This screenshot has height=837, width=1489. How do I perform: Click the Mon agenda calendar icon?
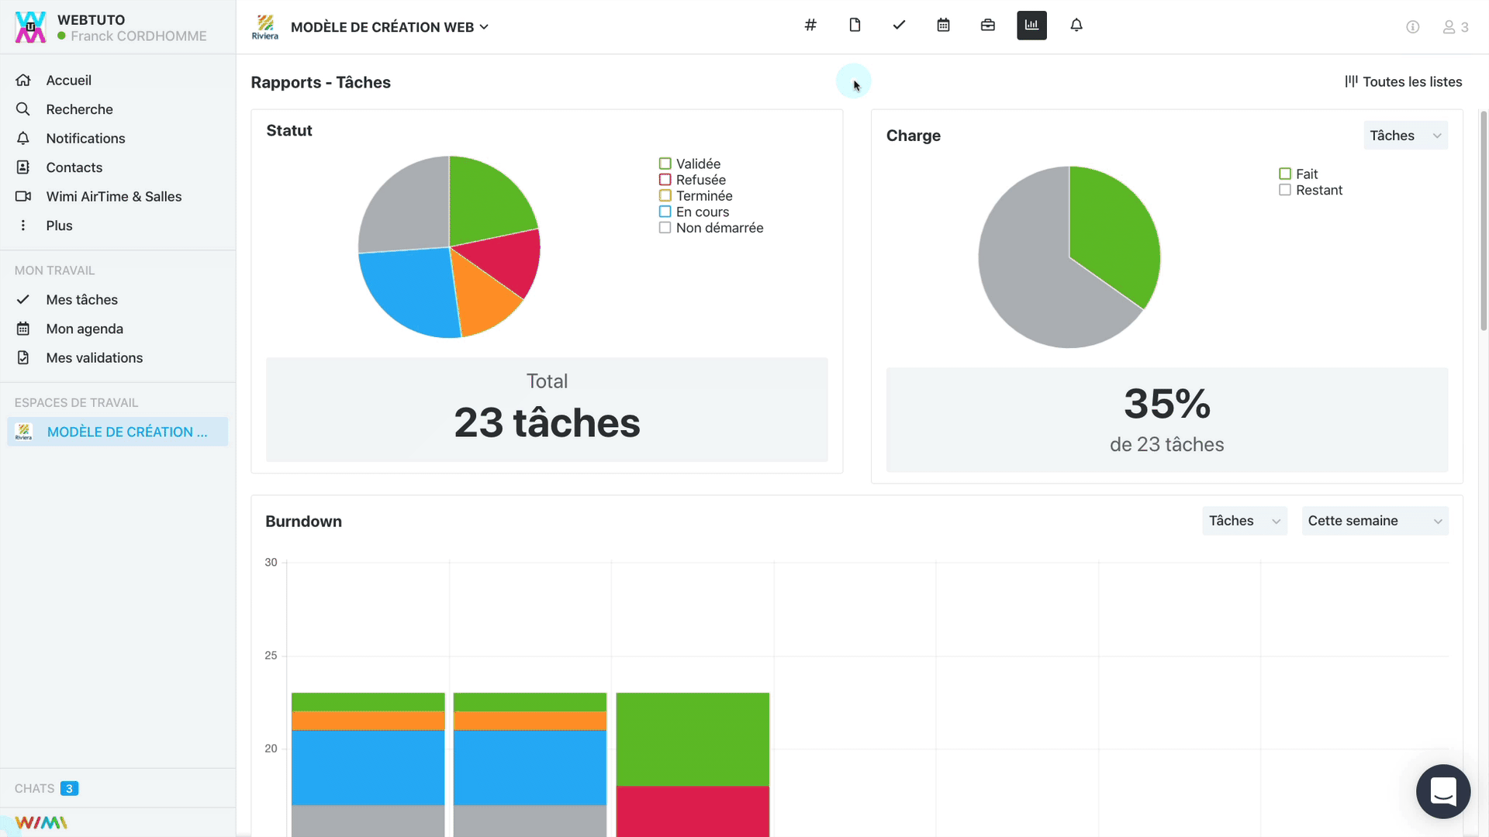(23, 329)
